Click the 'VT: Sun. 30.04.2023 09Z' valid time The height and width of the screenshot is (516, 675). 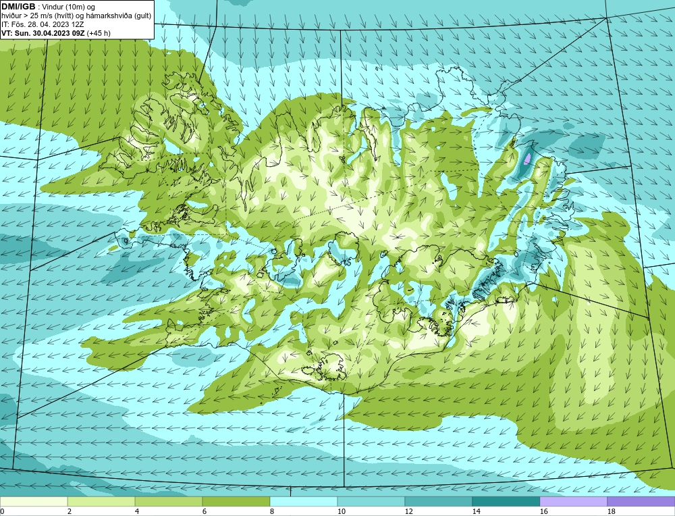[43, 33]
